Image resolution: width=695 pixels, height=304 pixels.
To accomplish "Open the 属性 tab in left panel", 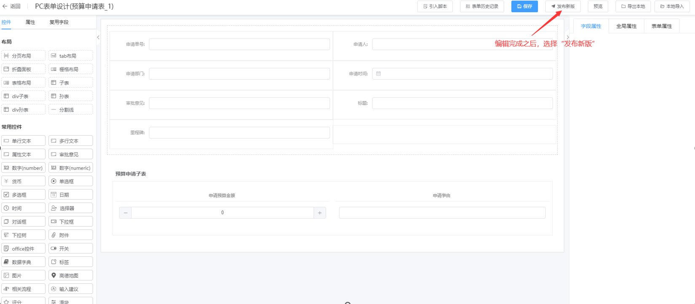I will tap(30, 22).
